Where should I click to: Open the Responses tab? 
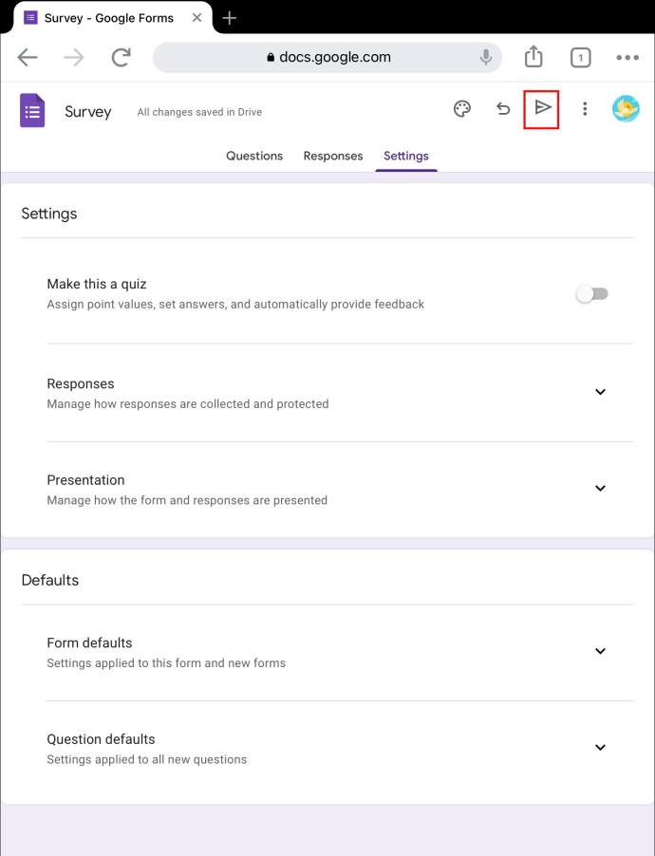pos(333,156)
